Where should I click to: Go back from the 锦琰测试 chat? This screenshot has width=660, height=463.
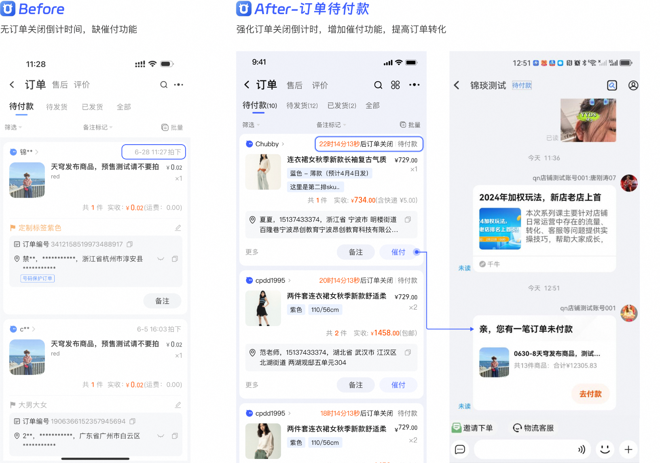[457, 85]
